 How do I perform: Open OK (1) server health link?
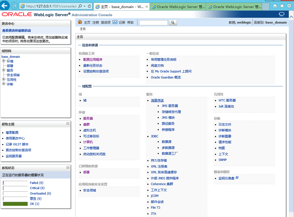(x=35, y=204)
